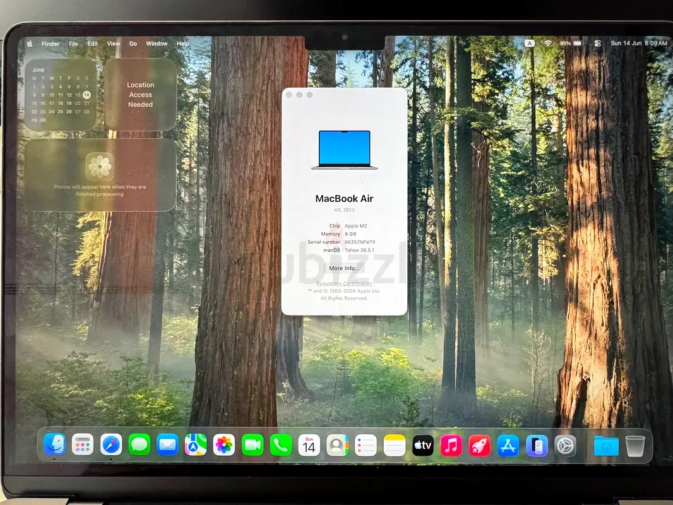
Task: Start FaceTime from the Dock
Action: point(253,446)
